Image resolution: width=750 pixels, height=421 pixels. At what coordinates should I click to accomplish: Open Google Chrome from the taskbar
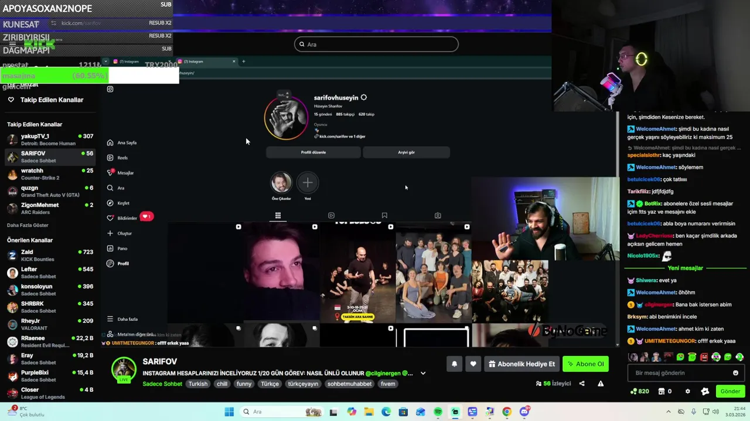click(x=507, y=412)
